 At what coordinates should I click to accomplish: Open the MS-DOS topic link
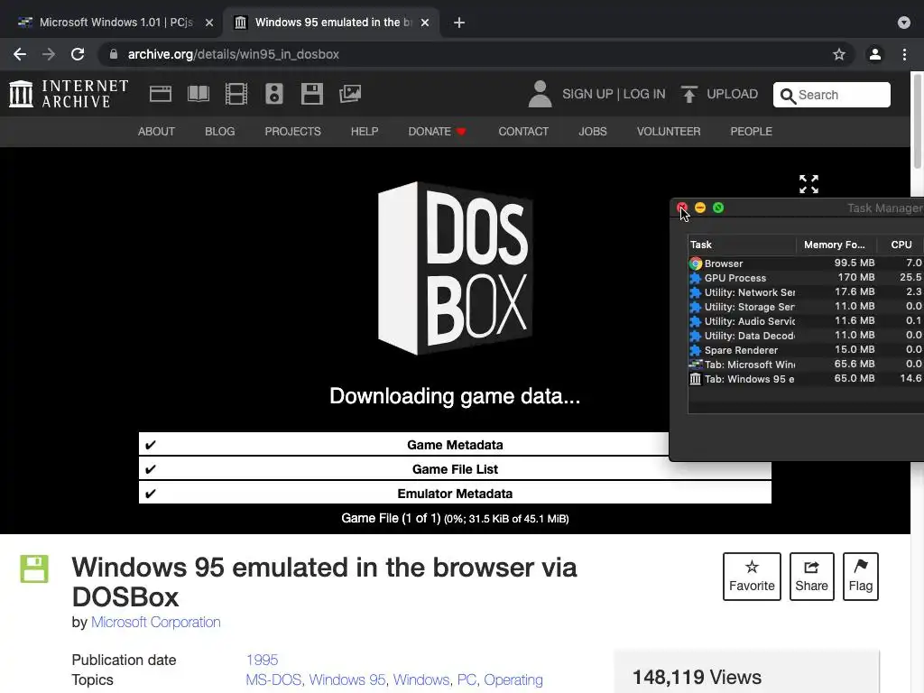[273, 680]
